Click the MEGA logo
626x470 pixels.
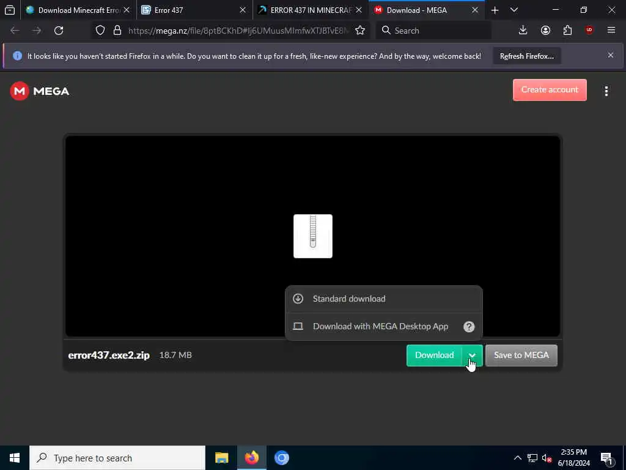tap(40, 91)
